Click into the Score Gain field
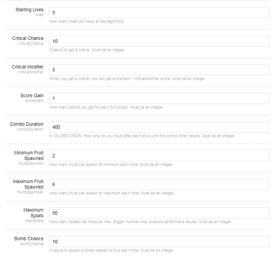Image resolution: width=274 pixels, height=257 pixels. click(x=159, y=99)
